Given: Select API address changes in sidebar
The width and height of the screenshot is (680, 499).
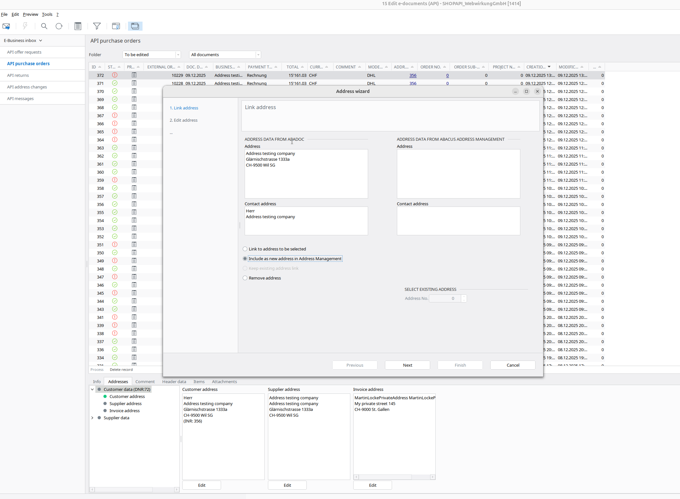Looking at the screenshot, I should point(27,87).
